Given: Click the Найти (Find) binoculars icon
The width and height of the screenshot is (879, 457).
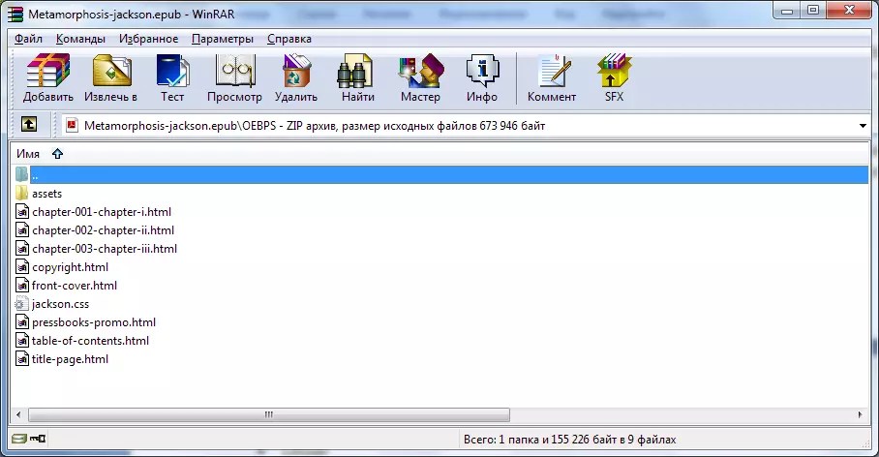Looking at the screenshot, I should [x=357, y=72].
